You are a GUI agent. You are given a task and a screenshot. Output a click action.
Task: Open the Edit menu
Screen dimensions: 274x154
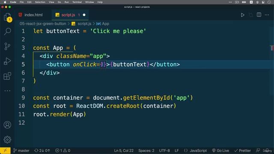(30, 2)
